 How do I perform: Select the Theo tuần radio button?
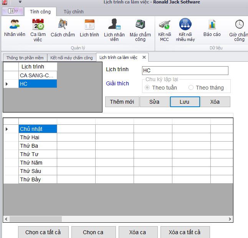(x=147, y=88)
